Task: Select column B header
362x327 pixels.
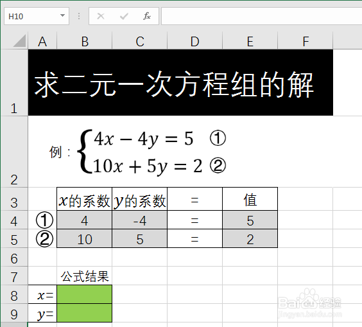Action: click(85, 41)
